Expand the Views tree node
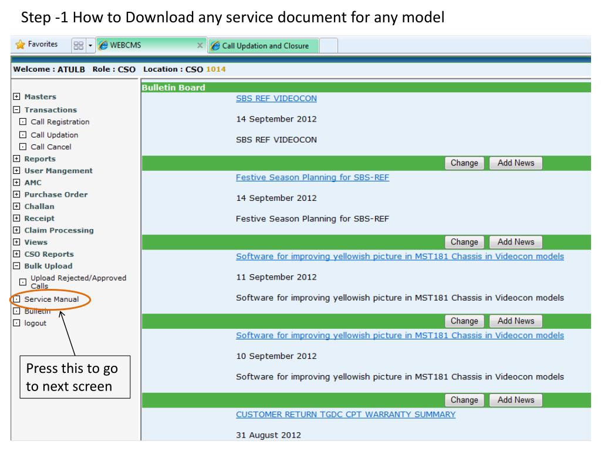 (16, 241)
